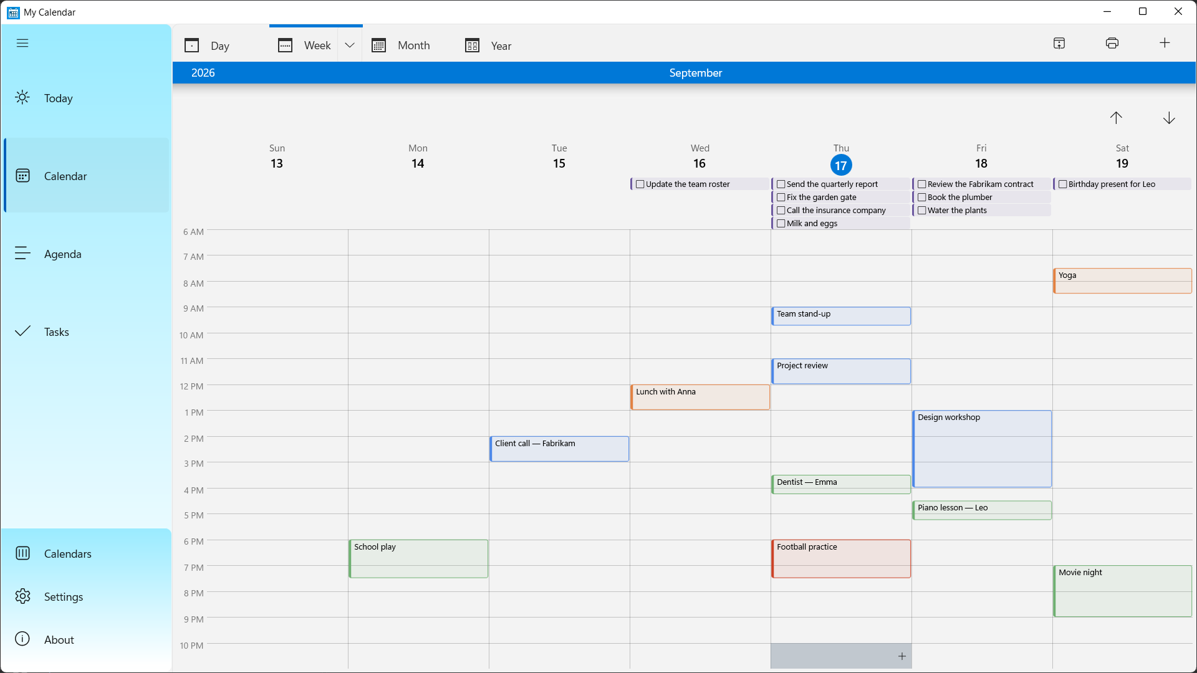
Task: Select Saturday 19 day header
Action: (x=1122, y=156)
